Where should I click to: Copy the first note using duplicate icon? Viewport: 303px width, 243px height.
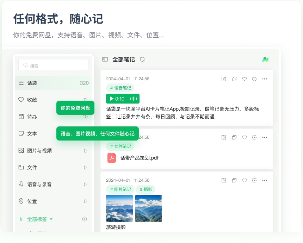click(234, 79)
